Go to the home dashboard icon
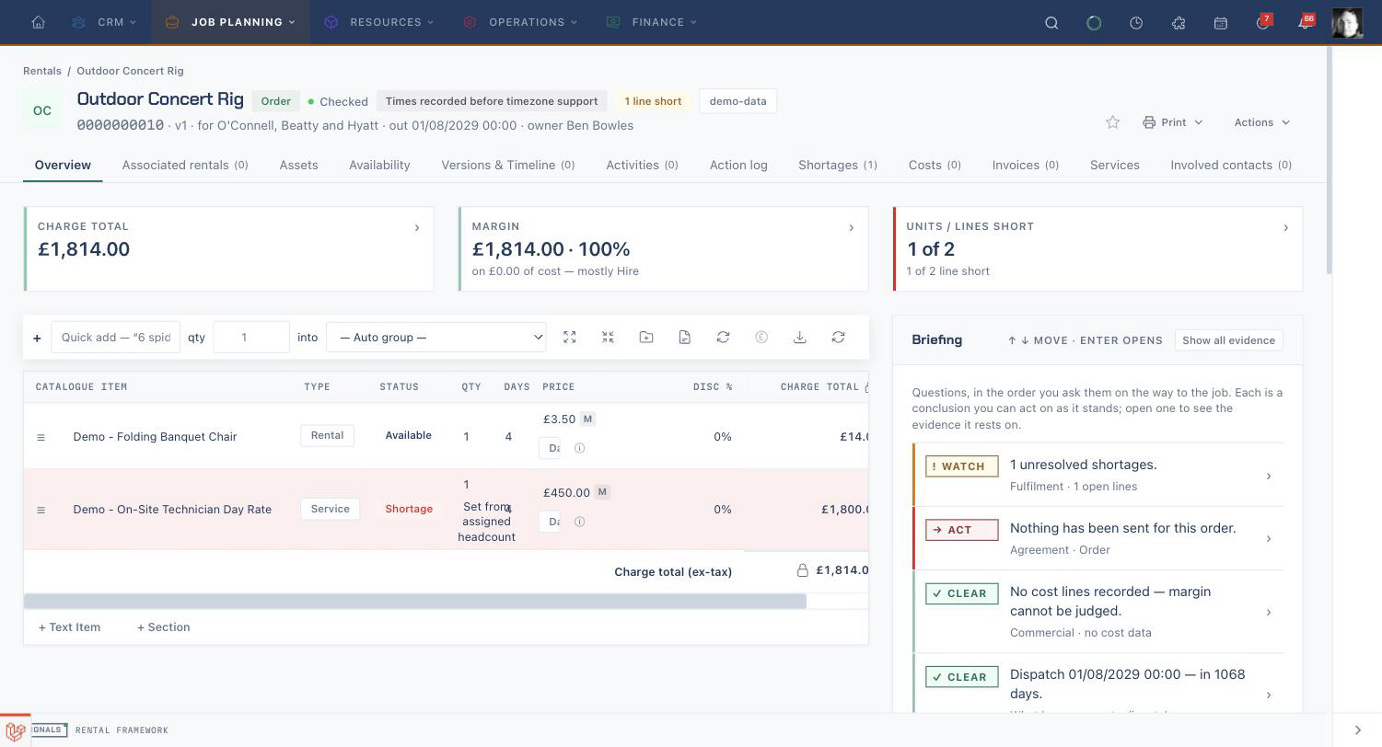 38,22
